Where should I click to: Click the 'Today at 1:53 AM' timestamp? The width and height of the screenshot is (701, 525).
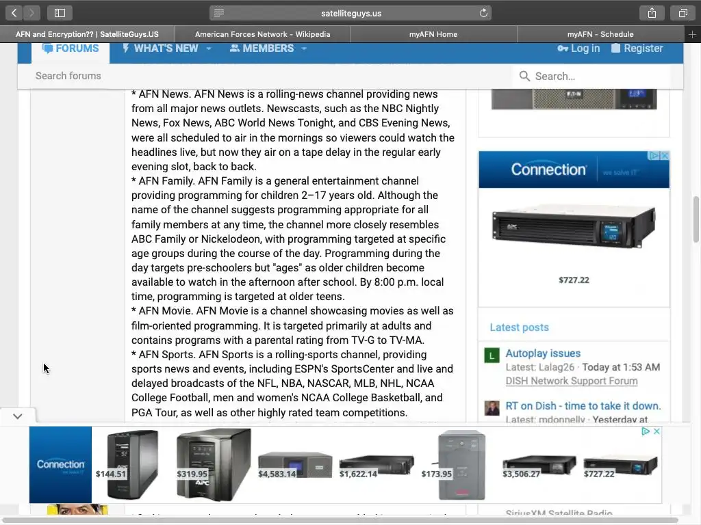tap(621, 367)
